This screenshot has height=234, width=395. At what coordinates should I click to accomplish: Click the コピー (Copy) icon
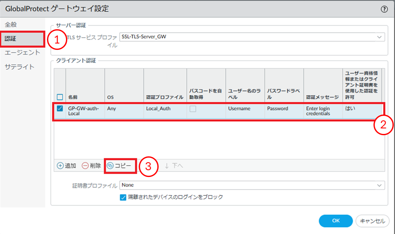click(x=110, y=166)
